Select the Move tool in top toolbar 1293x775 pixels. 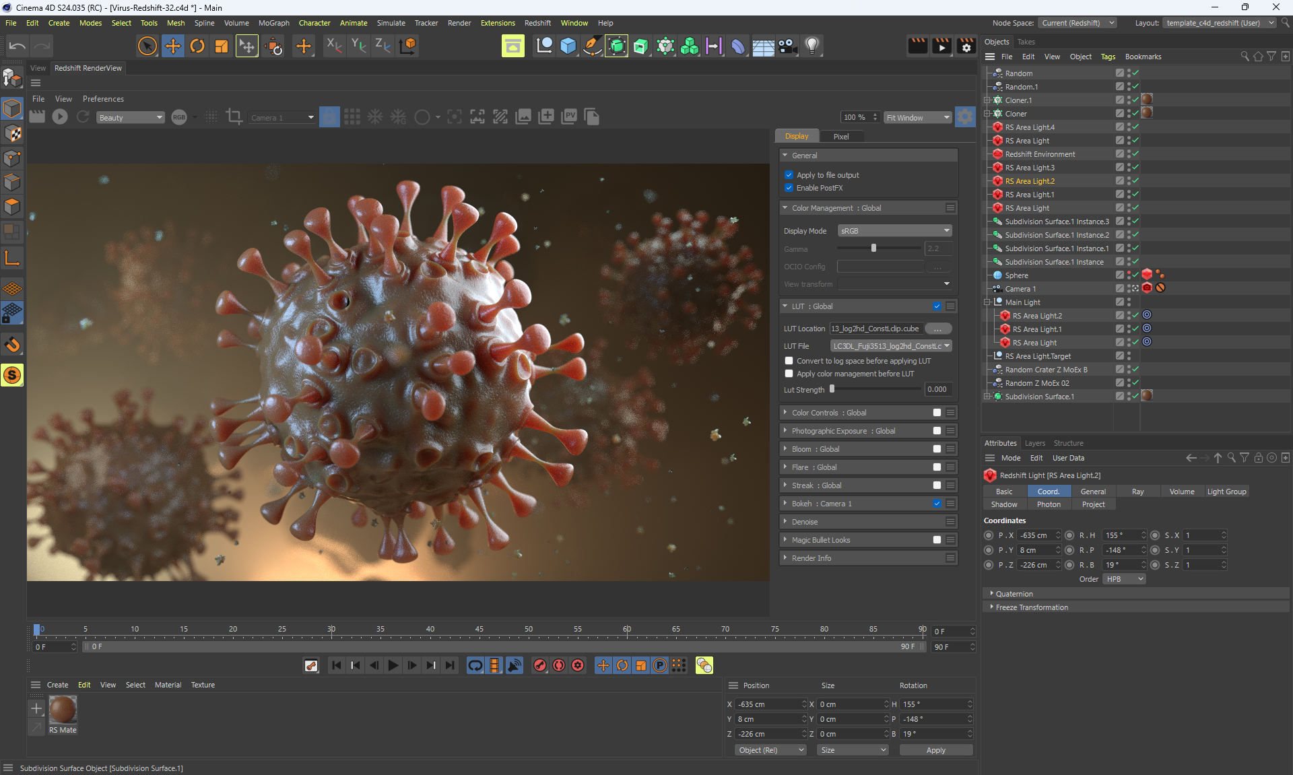pos(172,46)
